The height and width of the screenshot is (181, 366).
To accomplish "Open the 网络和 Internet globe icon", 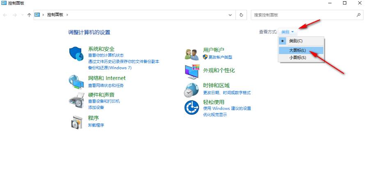I will pos(76,82).
